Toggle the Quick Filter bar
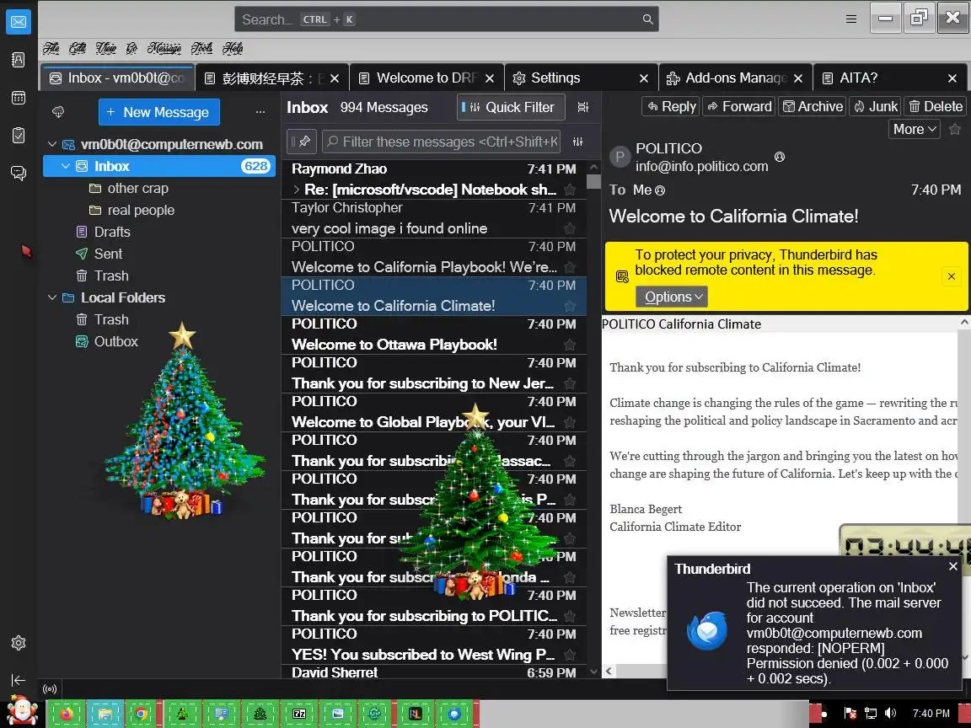This screenshot has height=728, width=971. click(511, 107)
